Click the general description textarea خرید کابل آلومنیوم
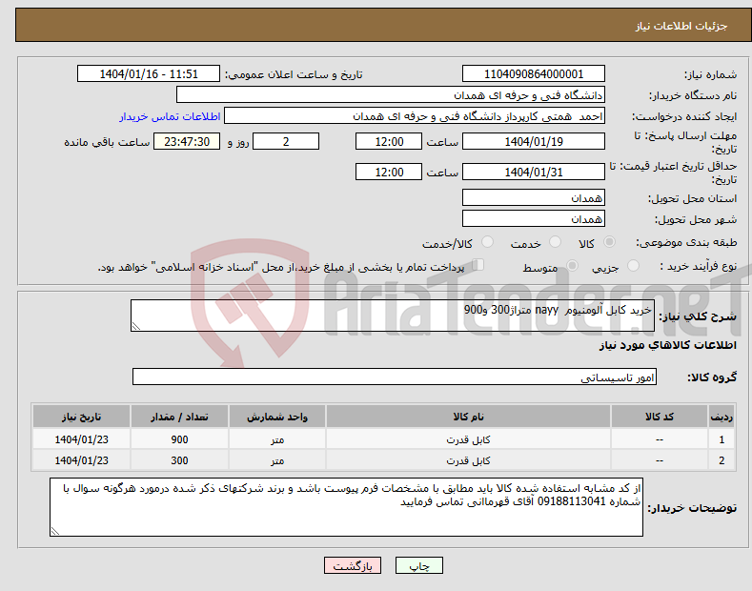Image resolution: width=752 pixels, height=591 pixels. pos(393,316)
